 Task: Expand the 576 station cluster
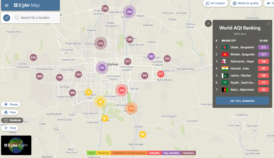click(101, 43)
